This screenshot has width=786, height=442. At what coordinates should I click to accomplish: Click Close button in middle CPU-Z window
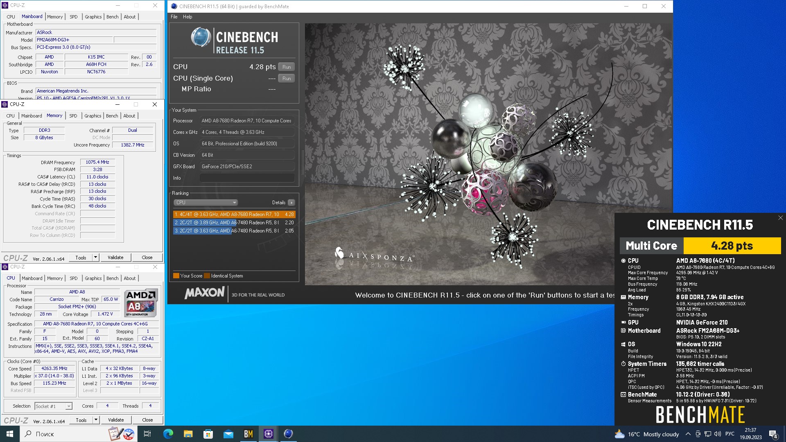click(x=147, y=257)
